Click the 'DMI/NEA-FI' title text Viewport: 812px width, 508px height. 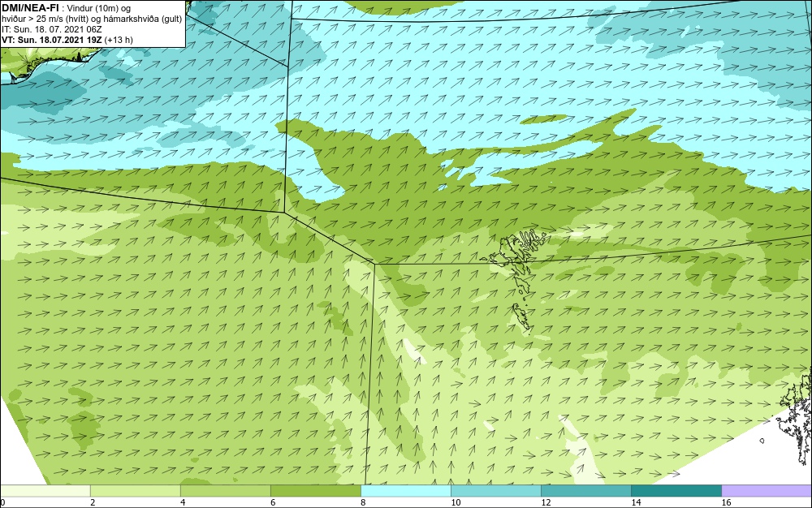[30, 8]
